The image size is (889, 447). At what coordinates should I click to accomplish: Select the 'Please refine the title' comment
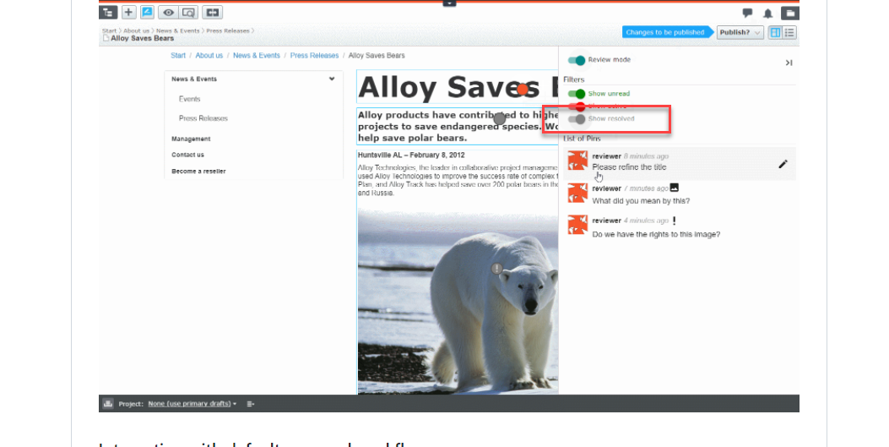[x=680, y=164]
